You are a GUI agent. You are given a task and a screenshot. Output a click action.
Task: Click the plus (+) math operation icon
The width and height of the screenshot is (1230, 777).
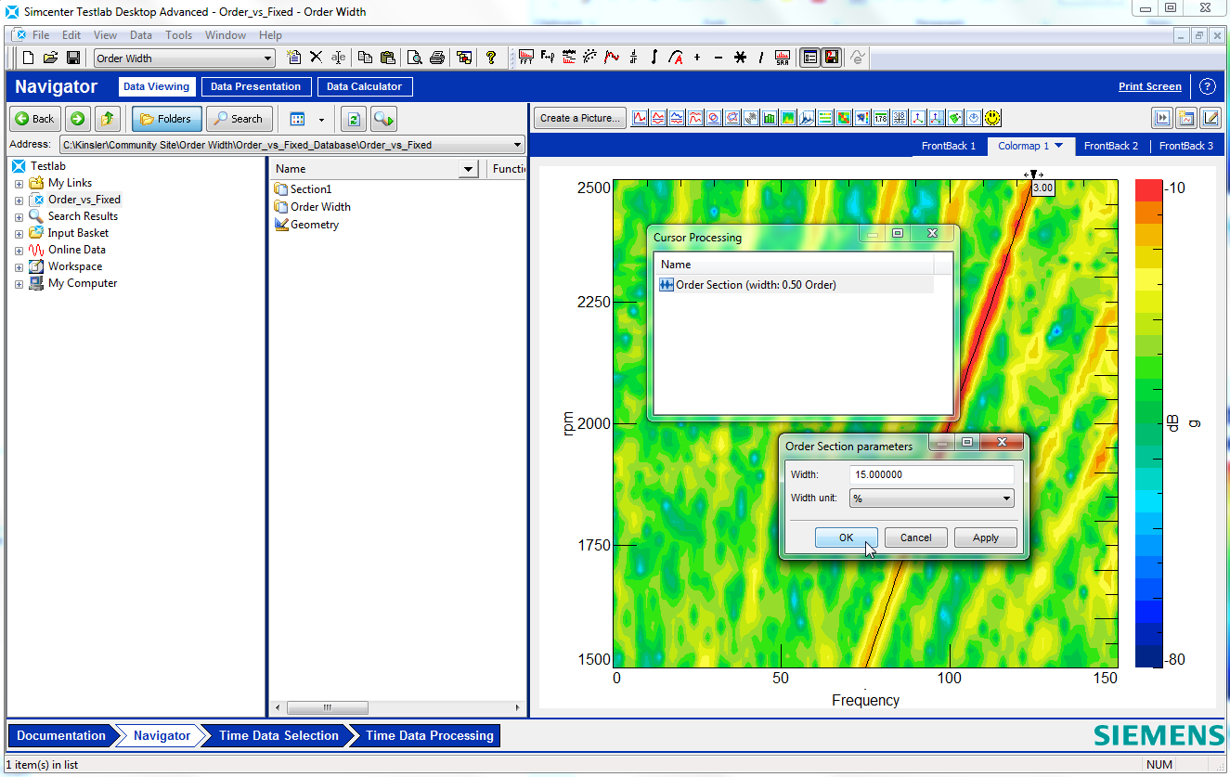pos(697,58)
